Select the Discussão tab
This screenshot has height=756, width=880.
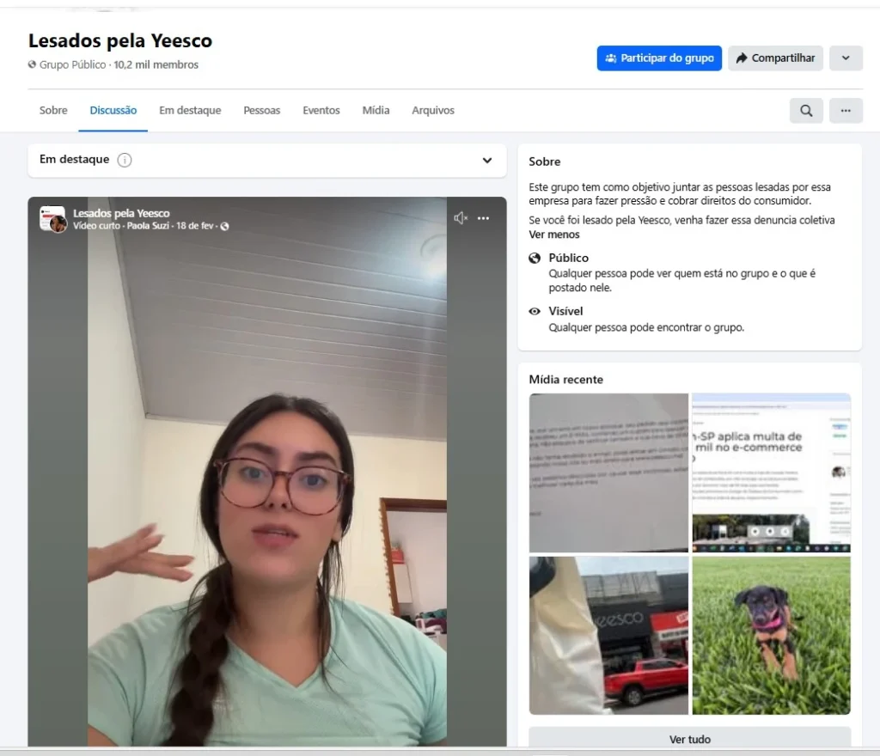[113, 111]
